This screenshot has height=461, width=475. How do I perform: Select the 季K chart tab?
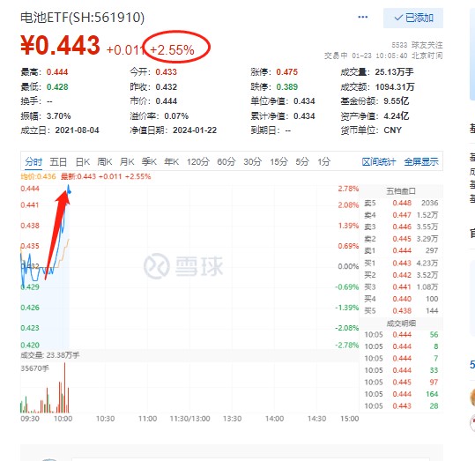coord(149,162)
